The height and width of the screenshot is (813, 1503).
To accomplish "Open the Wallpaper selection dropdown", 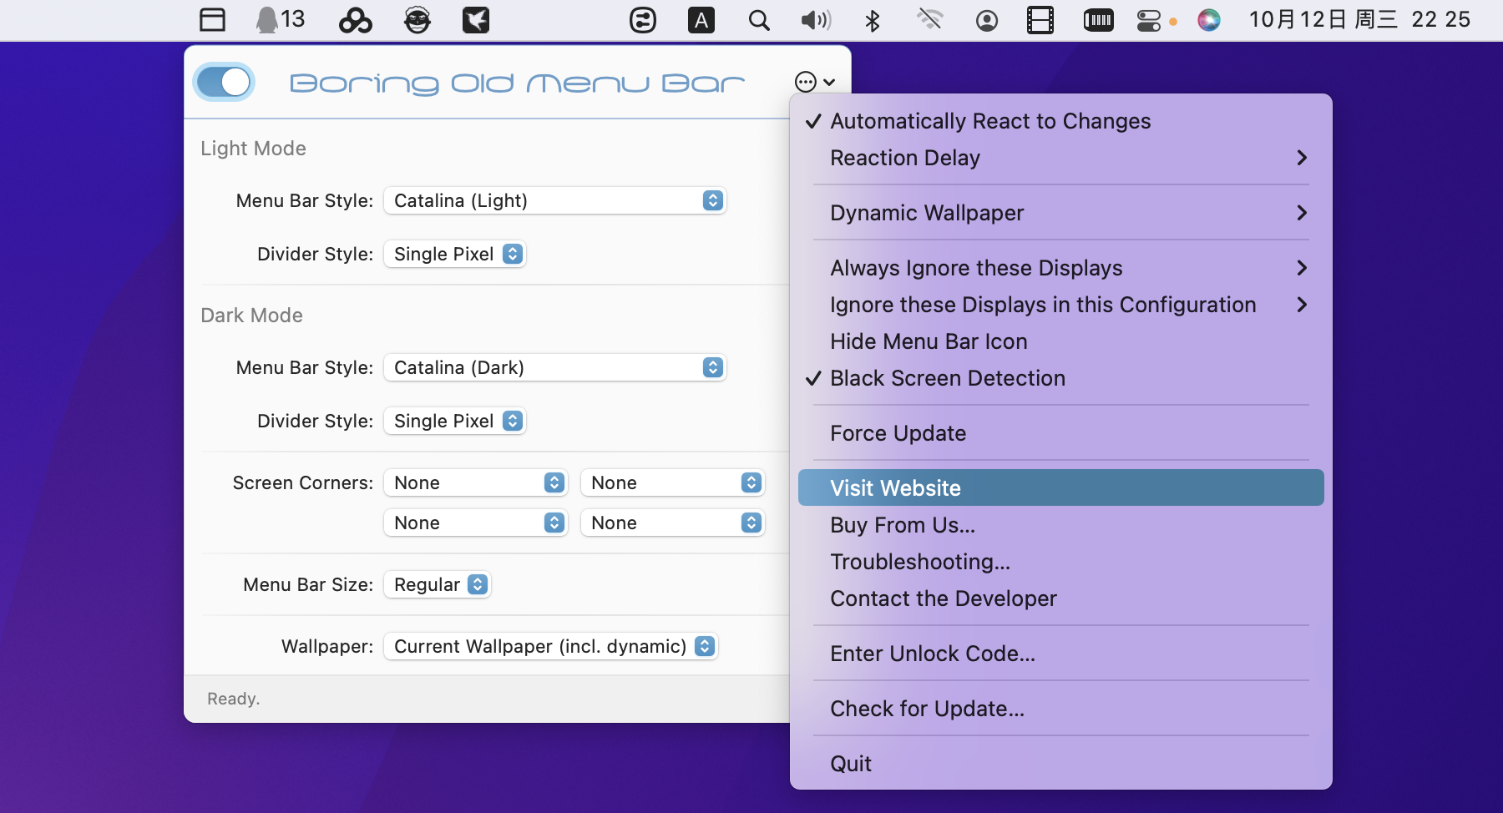I will (550, 646).
